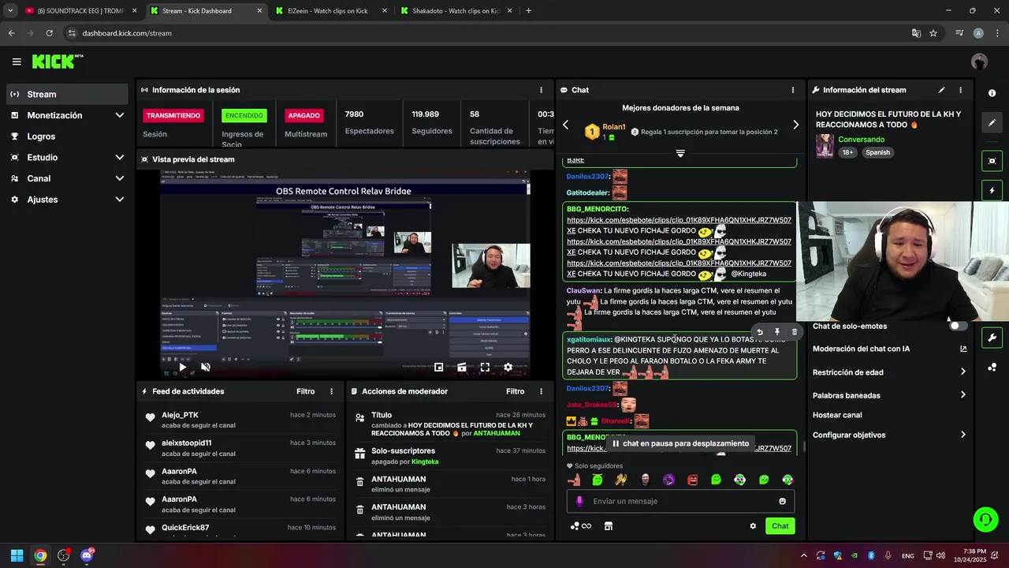Open the three-dot menu in the Chat header
Image resolution: width=1009 pixels, height=568 pixels.
(x=793, y=90)
